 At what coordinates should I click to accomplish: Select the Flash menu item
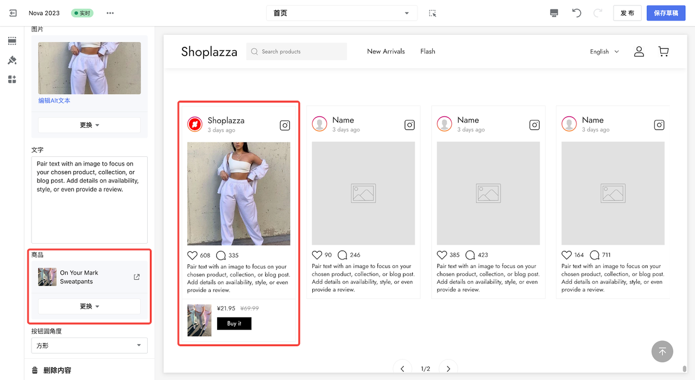(x=428, y=52)
